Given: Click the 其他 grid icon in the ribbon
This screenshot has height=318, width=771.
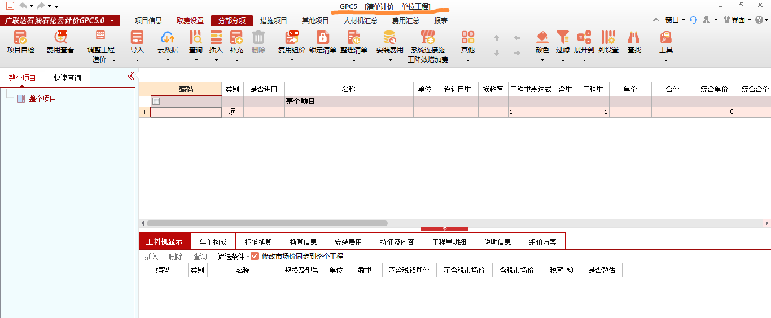Looking at the screenshot, I should coord(468,37).
